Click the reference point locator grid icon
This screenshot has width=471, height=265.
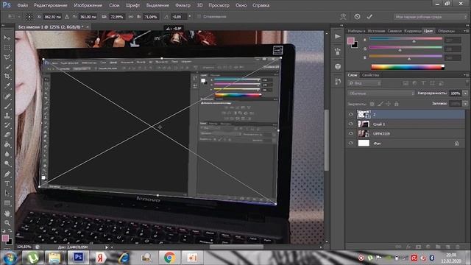29,17
